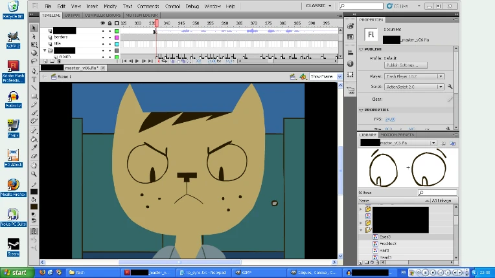This screenshot has height=278, width=495.
Task: Select the Selection arrow tool
Action: (x=34, y=28)
